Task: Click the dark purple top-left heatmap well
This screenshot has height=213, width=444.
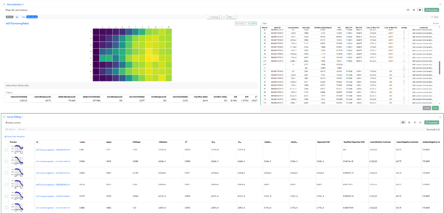Action: point(96,32)
